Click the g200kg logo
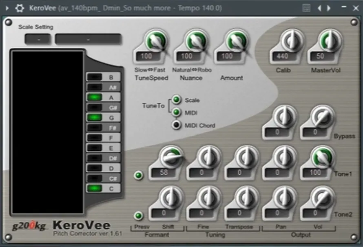 click(x=29, y=226)
